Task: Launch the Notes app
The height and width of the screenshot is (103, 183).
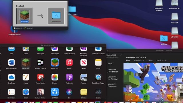Action: pos(98,62)
